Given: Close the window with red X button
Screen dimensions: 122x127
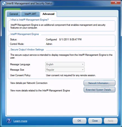Looking at the screenshot, I should click(116, 3).
